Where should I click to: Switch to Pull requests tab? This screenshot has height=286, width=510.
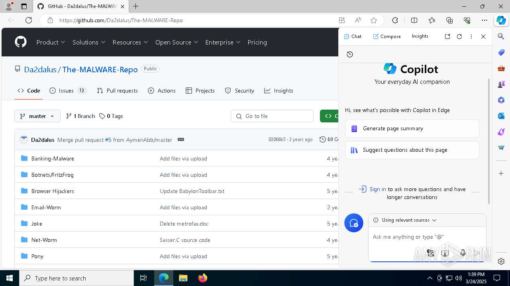click(118, 91)
